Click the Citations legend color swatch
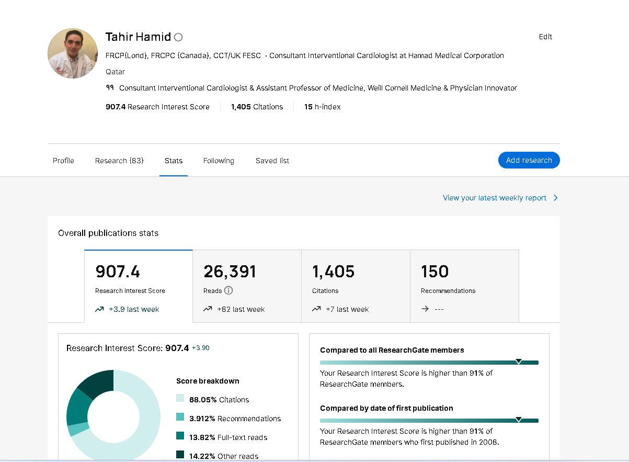 pyautogui.click(x=180, y=399)
